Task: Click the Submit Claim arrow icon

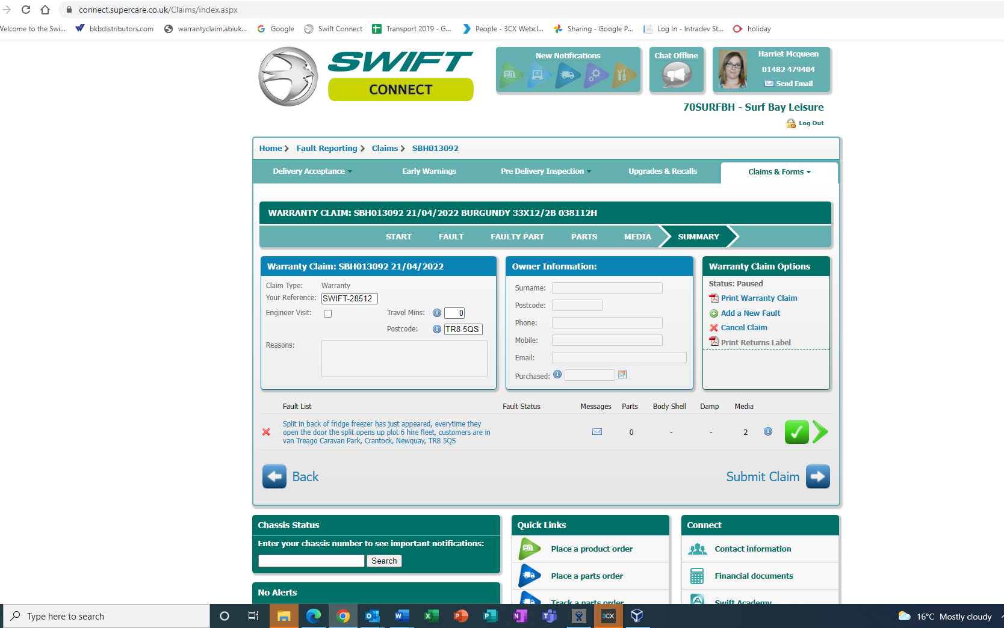Action: coord(818,476)
